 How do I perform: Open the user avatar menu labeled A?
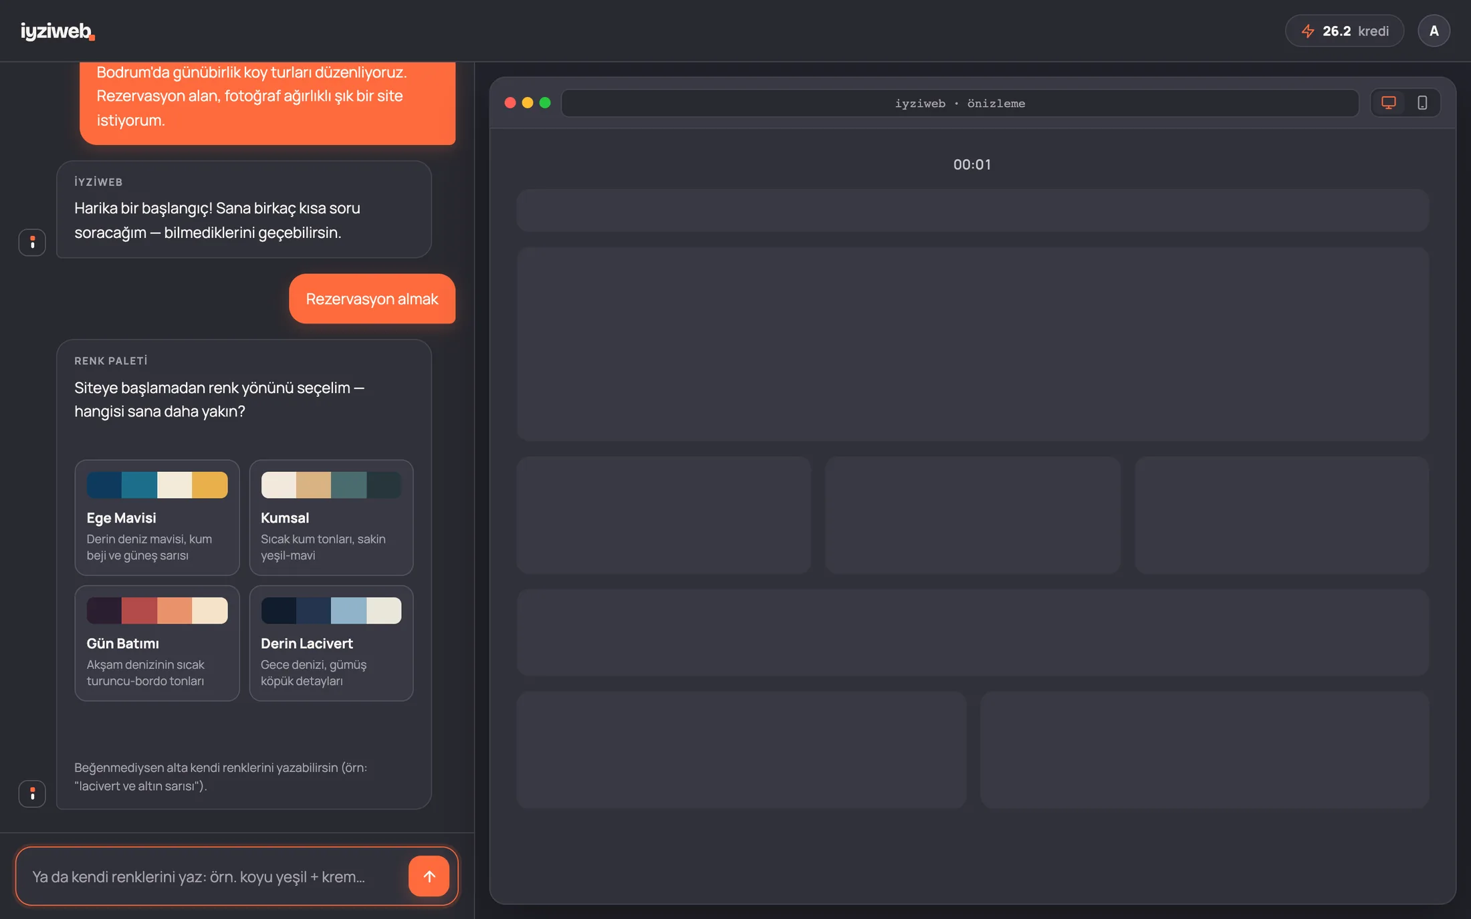(1434, 31)
